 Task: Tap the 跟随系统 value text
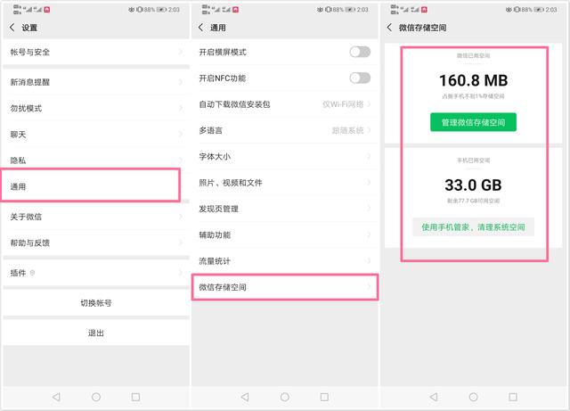[347, 130]
